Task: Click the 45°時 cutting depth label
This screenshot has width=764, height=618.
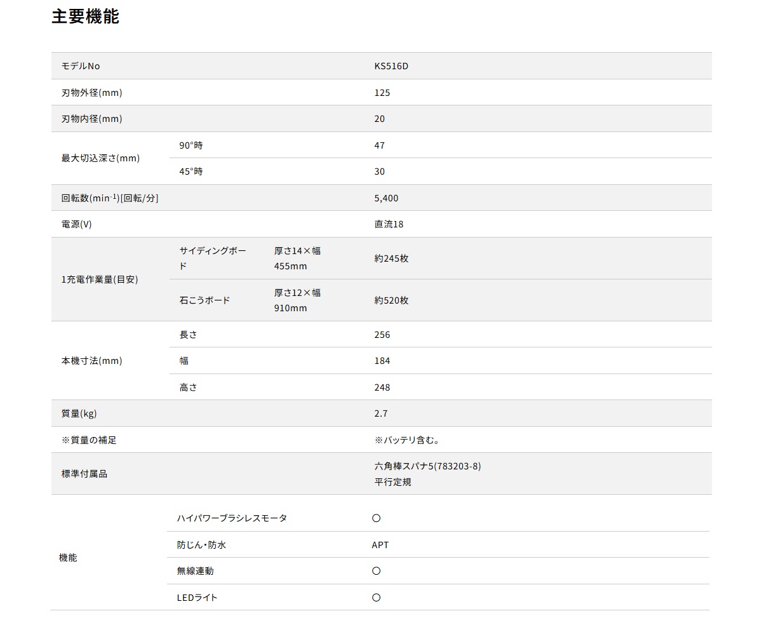Action: click(191, 171)
